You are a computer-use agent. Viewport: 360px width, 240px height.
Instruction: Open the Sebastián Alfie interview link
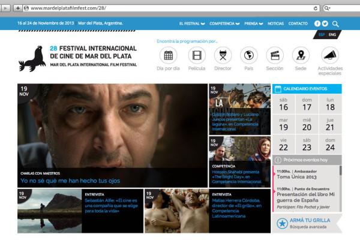111,206
